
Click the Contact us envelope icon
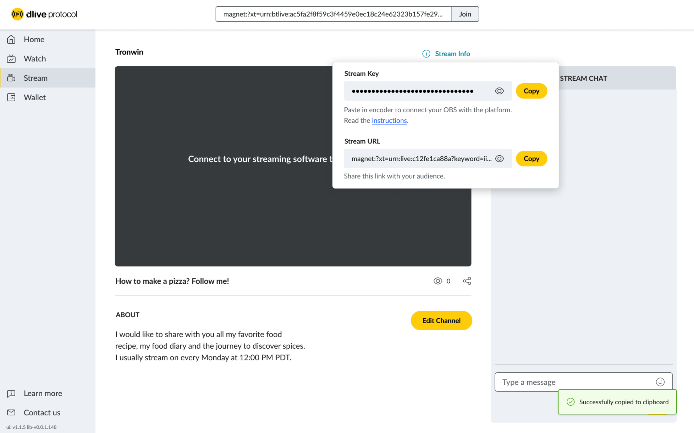(11, 412)
